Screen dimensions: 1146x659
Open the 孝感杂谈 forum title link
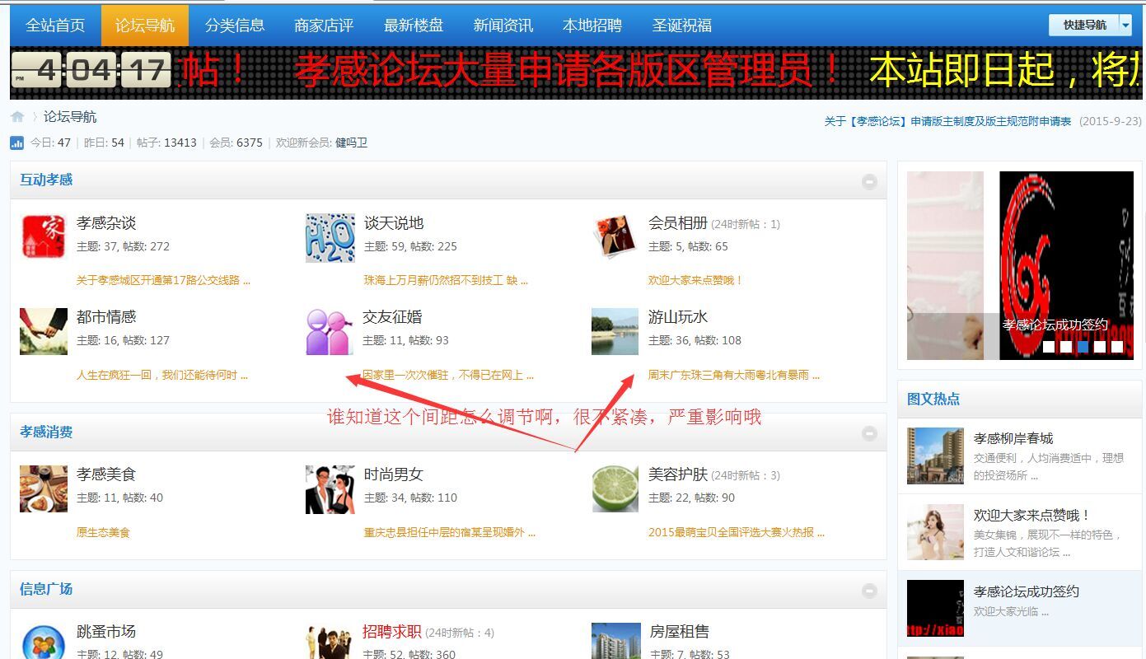(x=106, y=223)
